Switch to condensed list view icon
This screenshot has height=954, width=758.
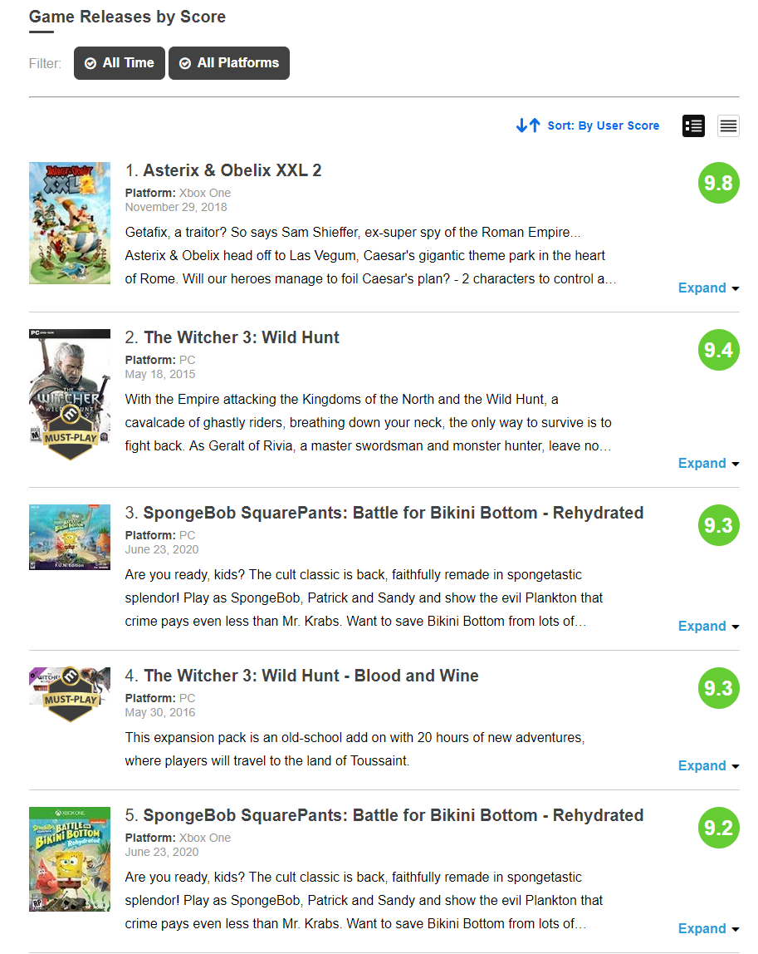[x=728, y=125]
